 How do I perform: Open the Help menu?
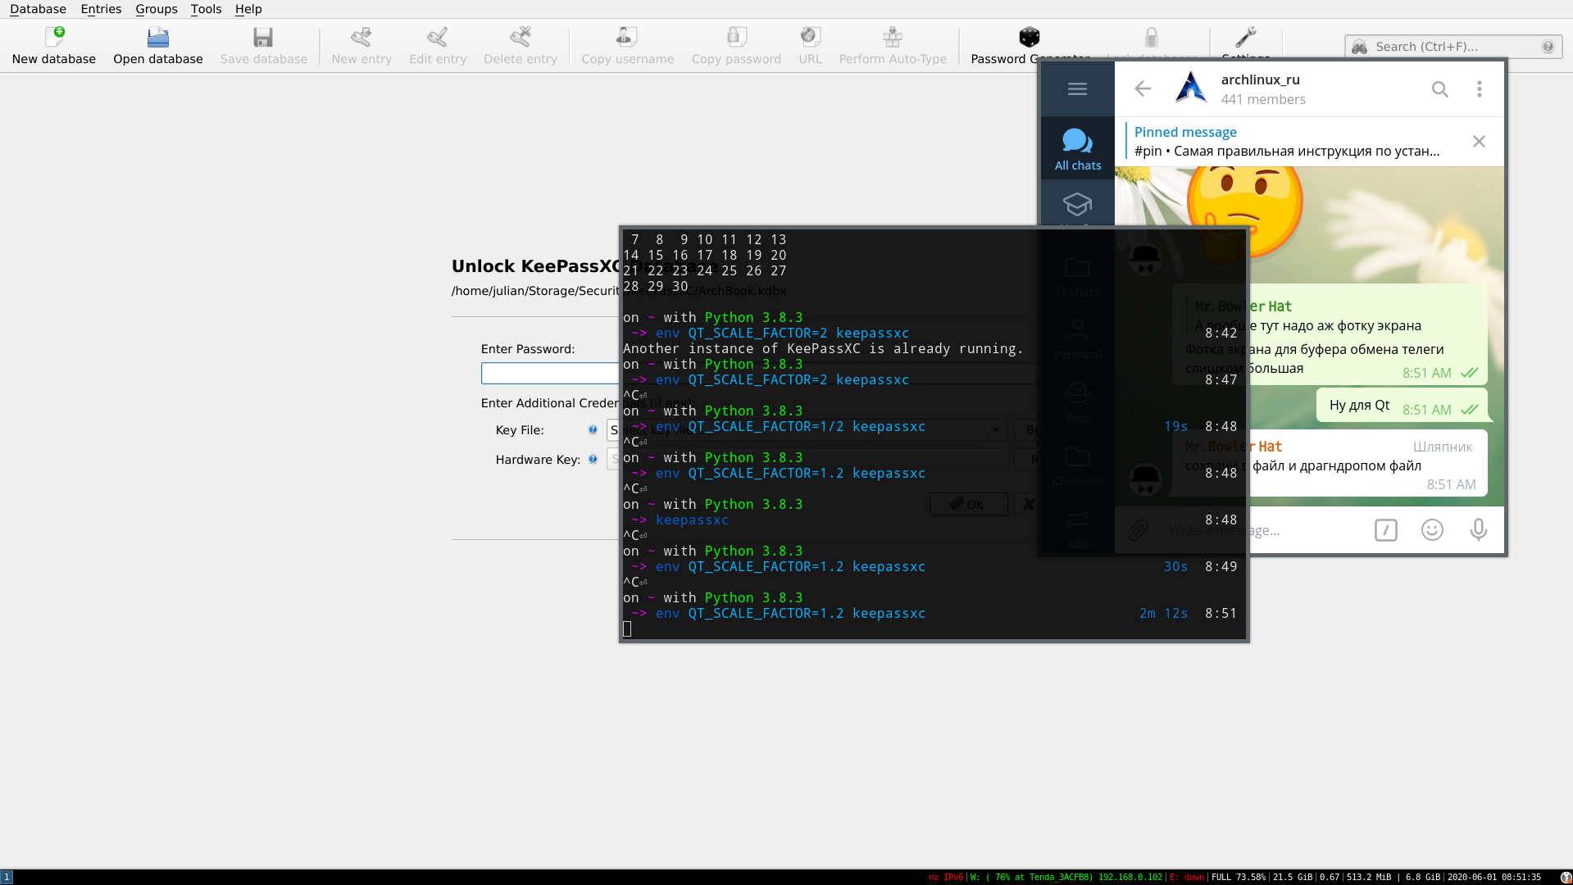point(248,9)
